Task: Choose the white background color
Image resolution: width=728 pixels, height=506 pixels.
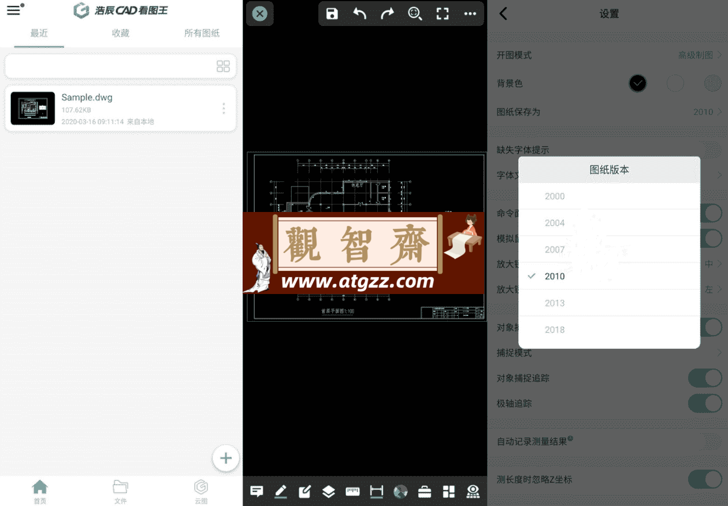Action: (x=675, y=84)
